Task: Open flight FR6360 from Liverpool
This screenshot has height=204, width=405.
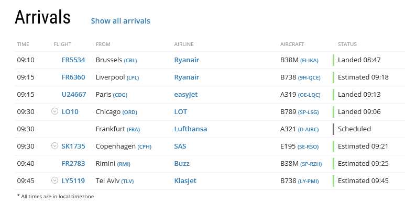Action: (73, 77)
